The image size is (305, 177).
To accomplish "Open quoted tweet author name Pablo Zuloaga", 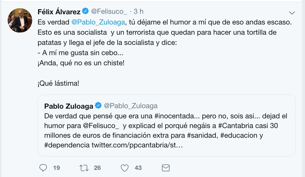I will click(x=68, y=106).
